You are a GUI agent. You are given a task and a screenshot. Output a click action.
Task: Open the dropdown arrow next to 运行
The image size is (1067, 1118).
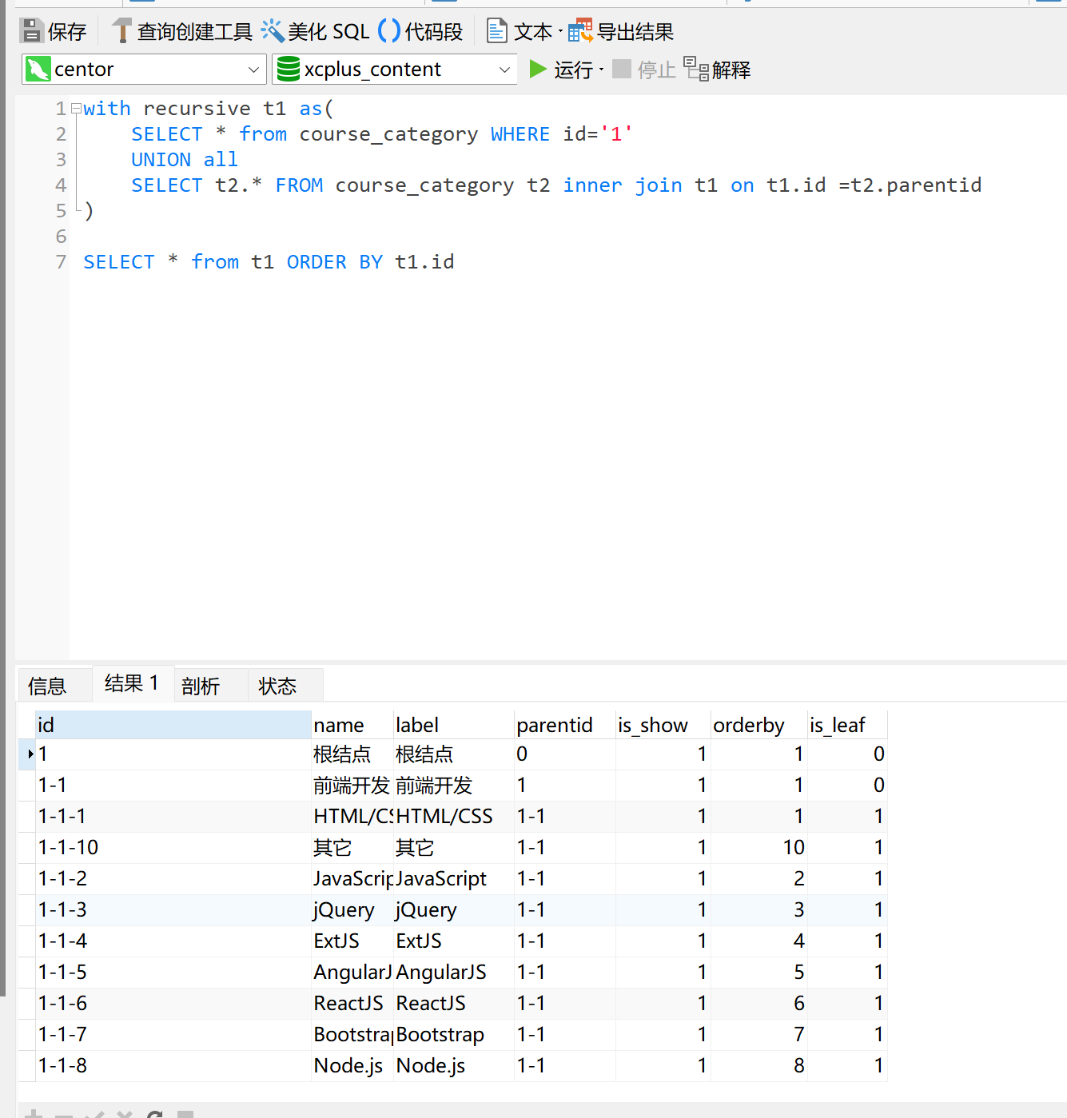[x=601, y=70]
